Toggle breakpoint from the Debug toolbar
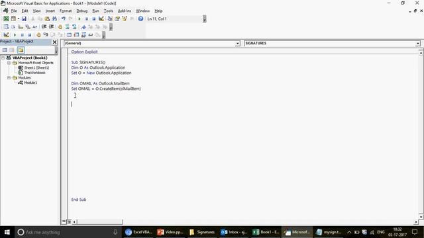The image size is (424, 238). [x=38, y=35]
